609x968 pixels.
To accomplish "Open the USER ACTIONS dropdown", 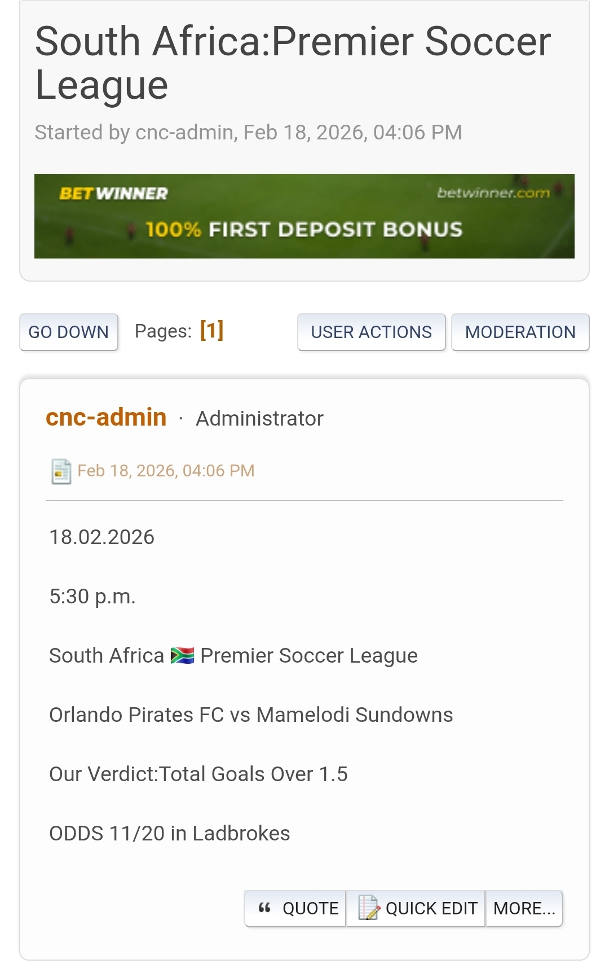I will [371, 332].
